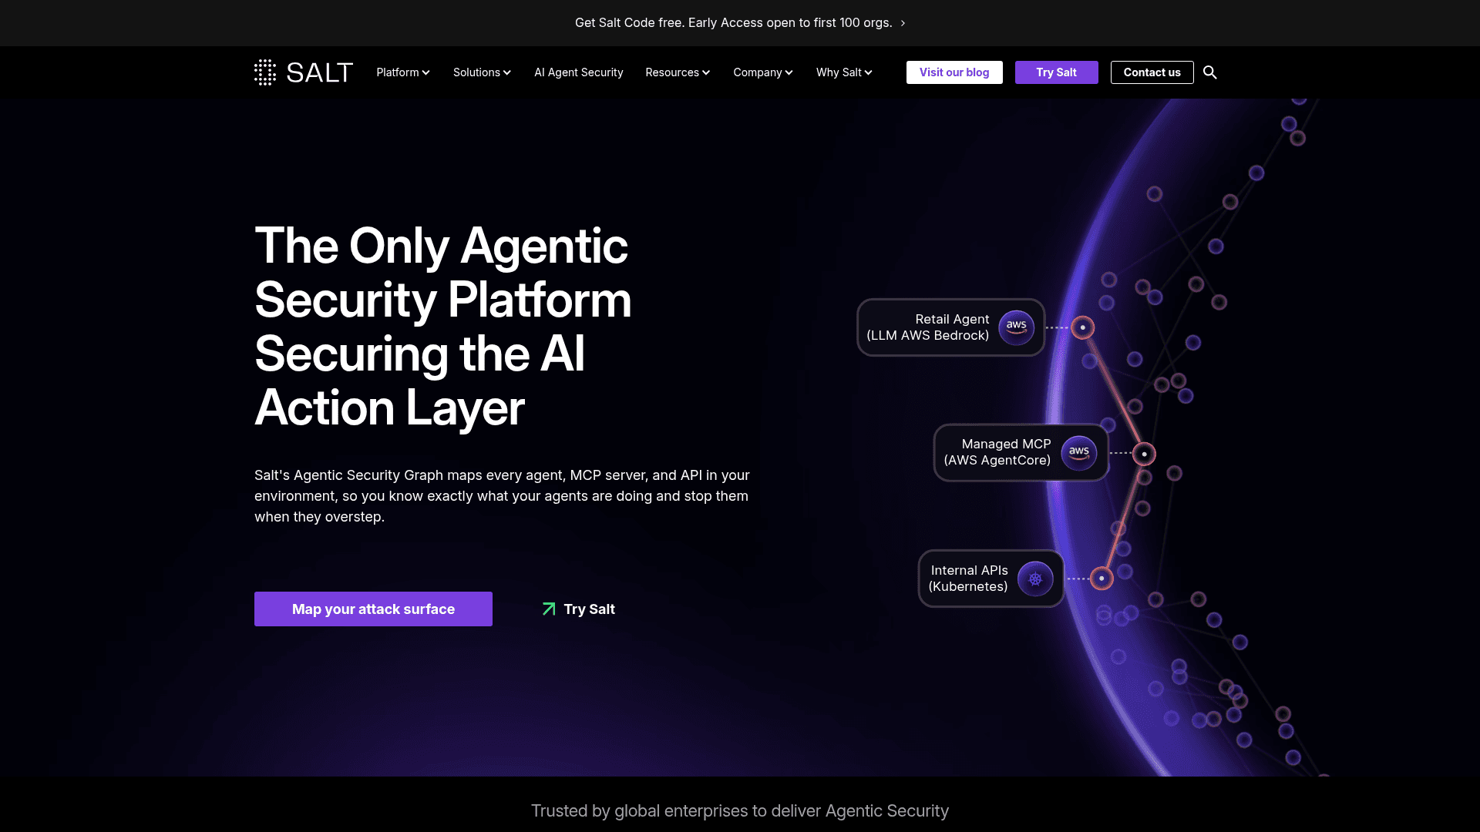Click the SALT wordmark text
This screenshot has width=1480, height=832.
pos(320,72)
